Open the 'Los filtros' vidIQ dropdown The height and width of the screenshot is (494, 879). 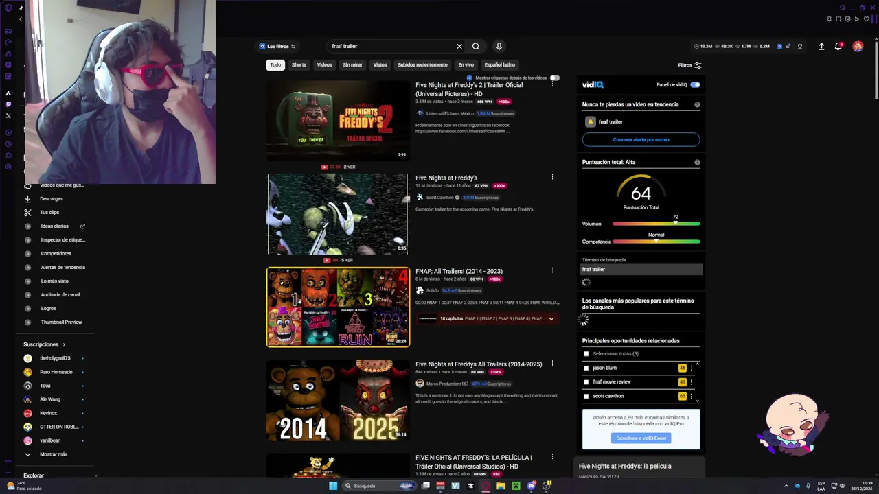pos(277,46)
